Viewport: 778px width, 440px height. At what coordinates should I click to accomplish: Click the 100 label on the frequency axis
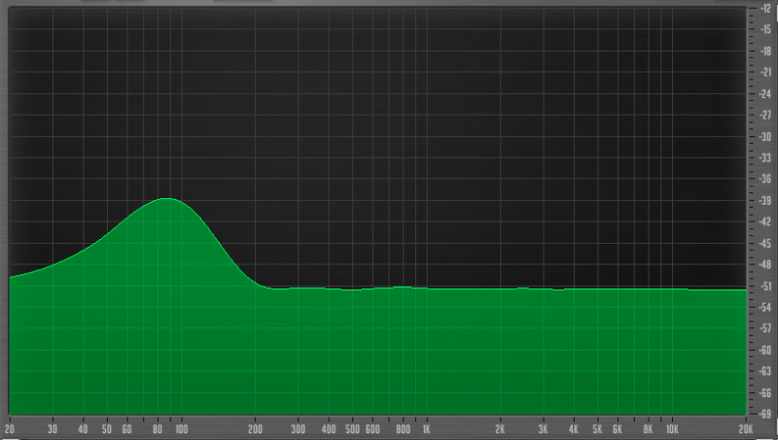181,428
